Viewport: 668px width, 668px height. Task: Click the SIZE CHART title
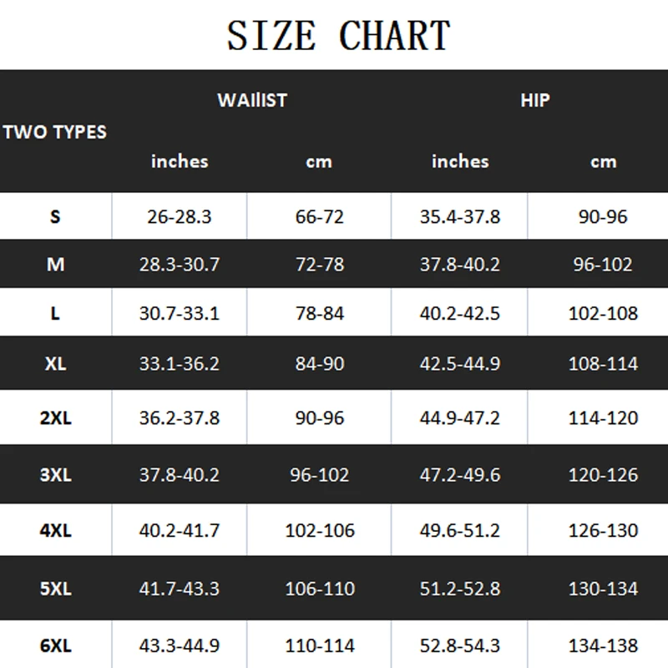click(339, 36)
